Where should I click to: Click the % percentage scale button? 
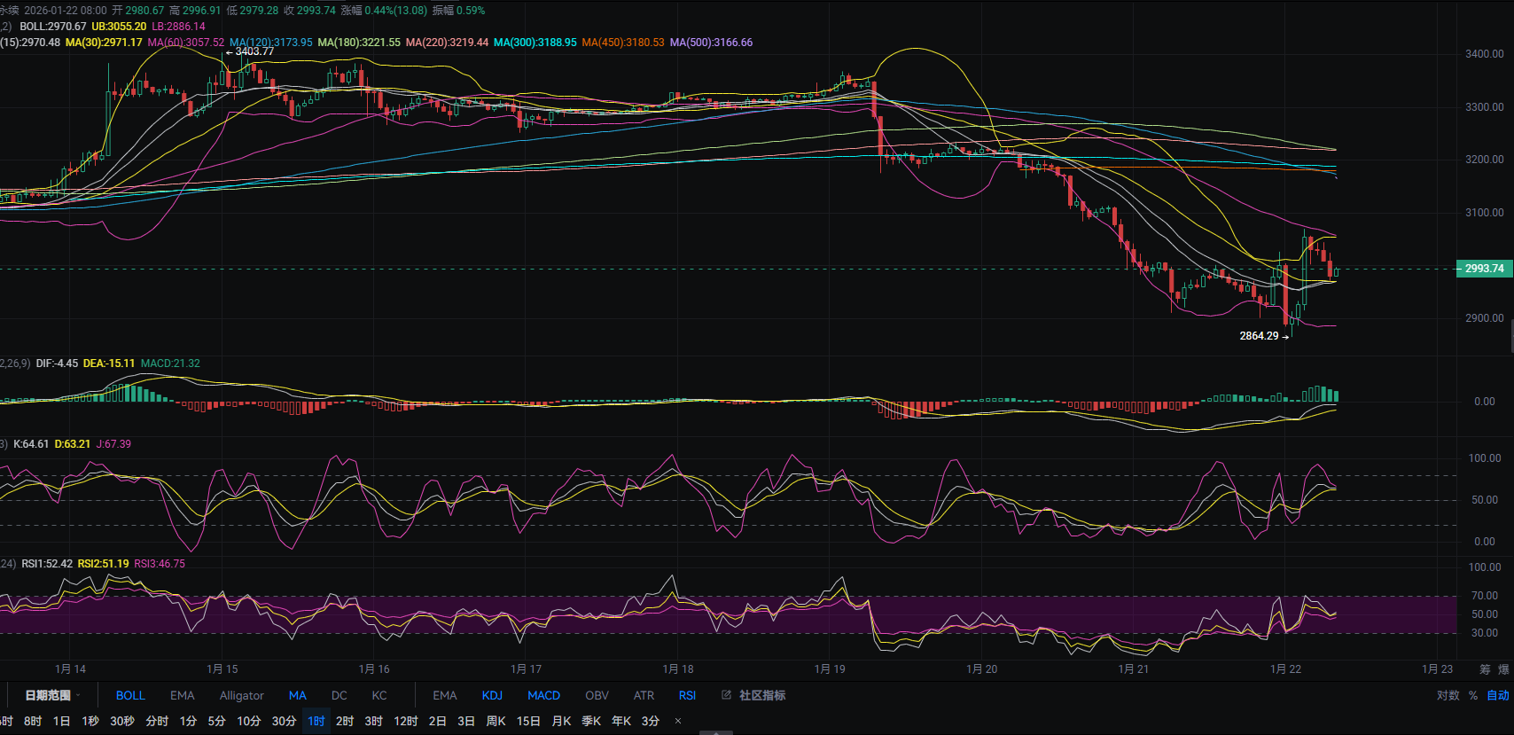(1473, 695)
